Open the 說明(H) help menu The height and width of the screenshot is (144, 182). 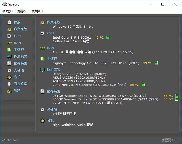(x=37, y=11)
